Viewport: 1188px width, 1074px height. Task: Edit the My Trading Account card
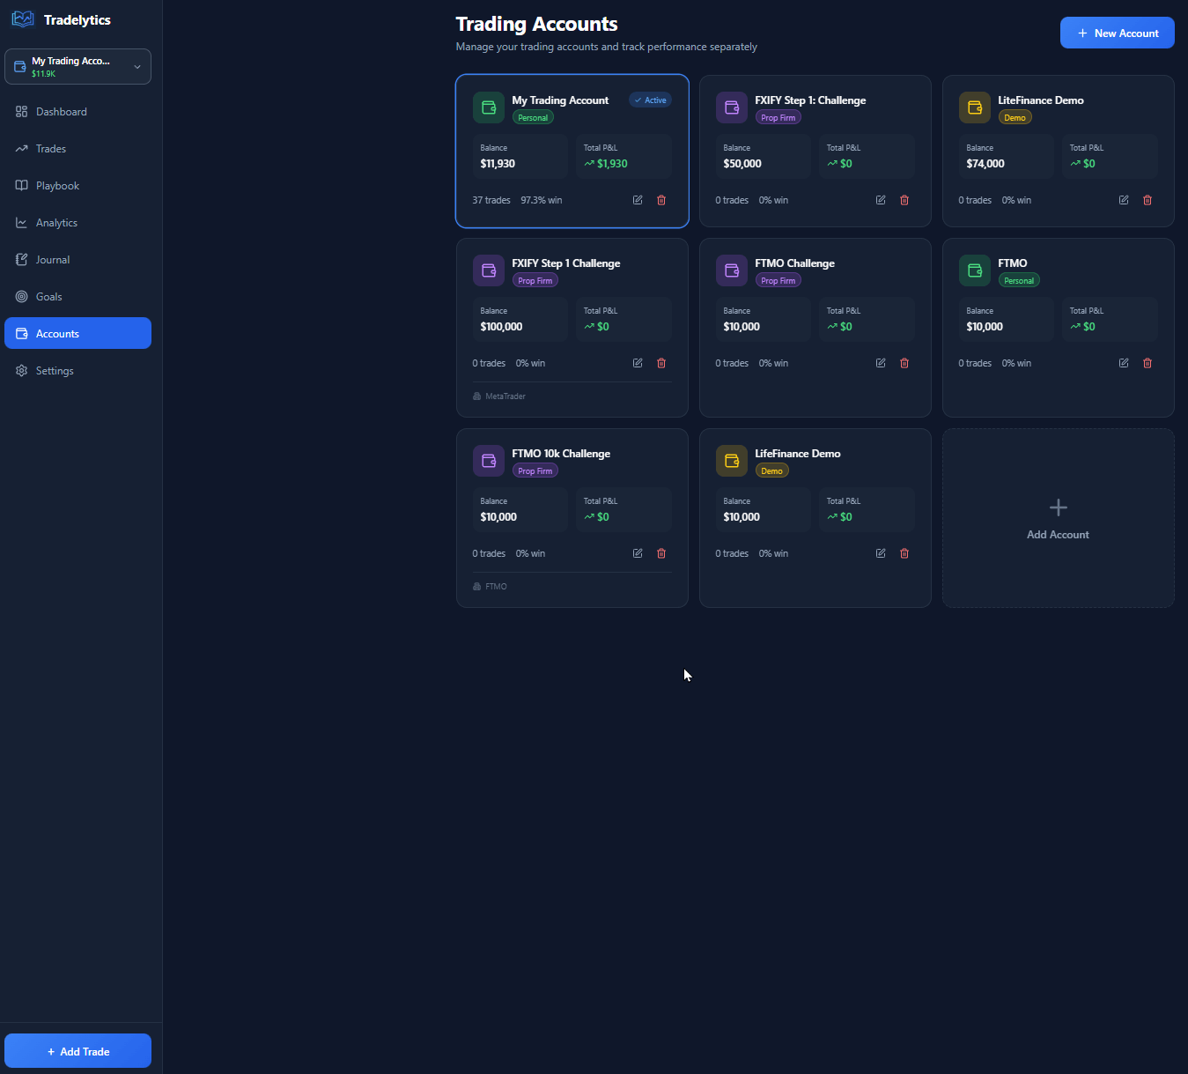click(638, 200)
